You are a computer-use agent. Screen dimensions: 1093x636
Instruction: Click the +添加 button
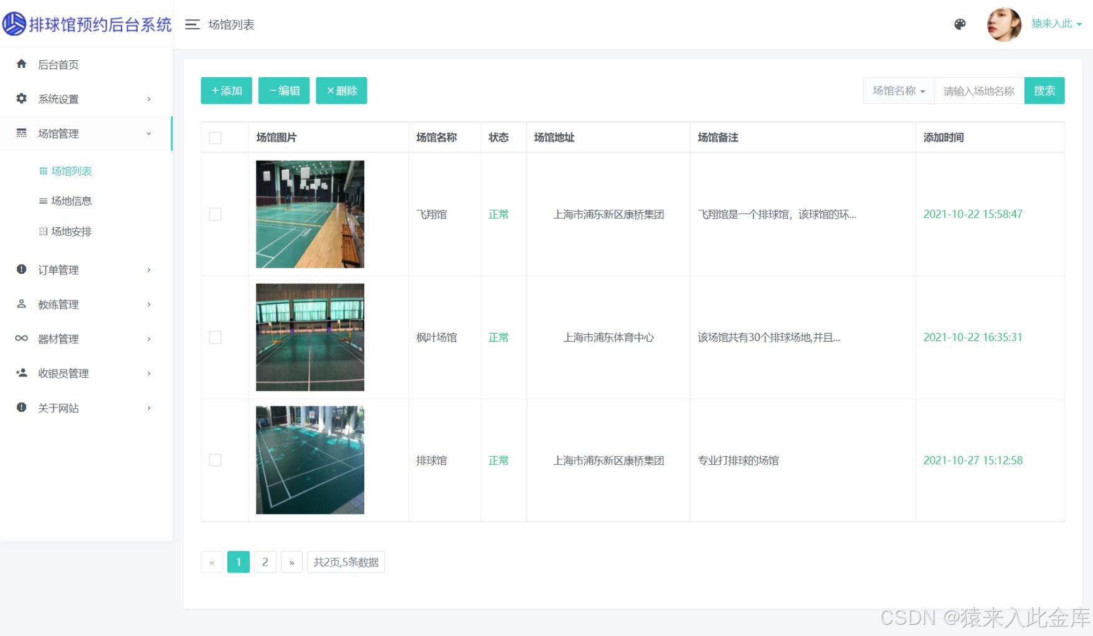(x=226, y=91)
